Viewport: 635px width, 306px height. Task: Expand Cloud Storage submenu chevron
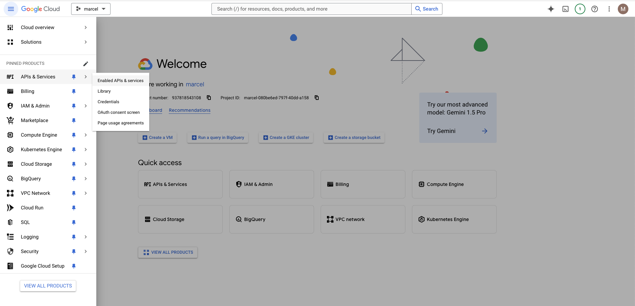86,164
